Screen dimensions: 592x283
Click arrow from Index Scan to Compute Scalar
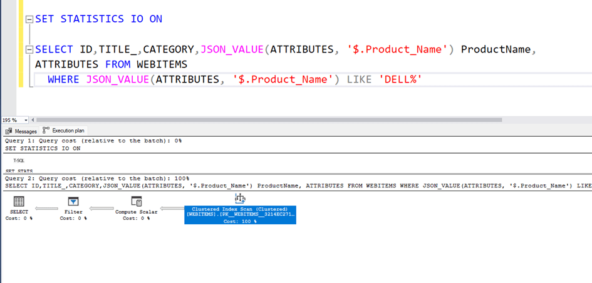172,209
